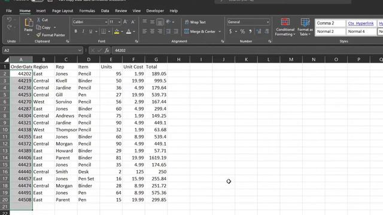Screen dimensions: 383x215
Task: Switch to the Data tab
Action: (x=105, y=11)
